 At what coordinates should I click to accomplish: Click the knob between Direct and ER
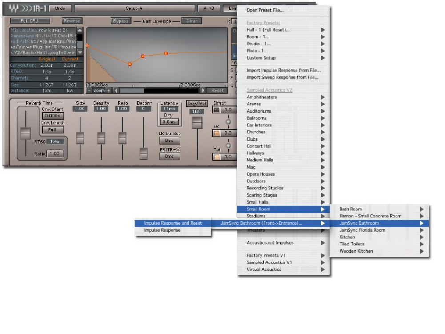(228, 121)
